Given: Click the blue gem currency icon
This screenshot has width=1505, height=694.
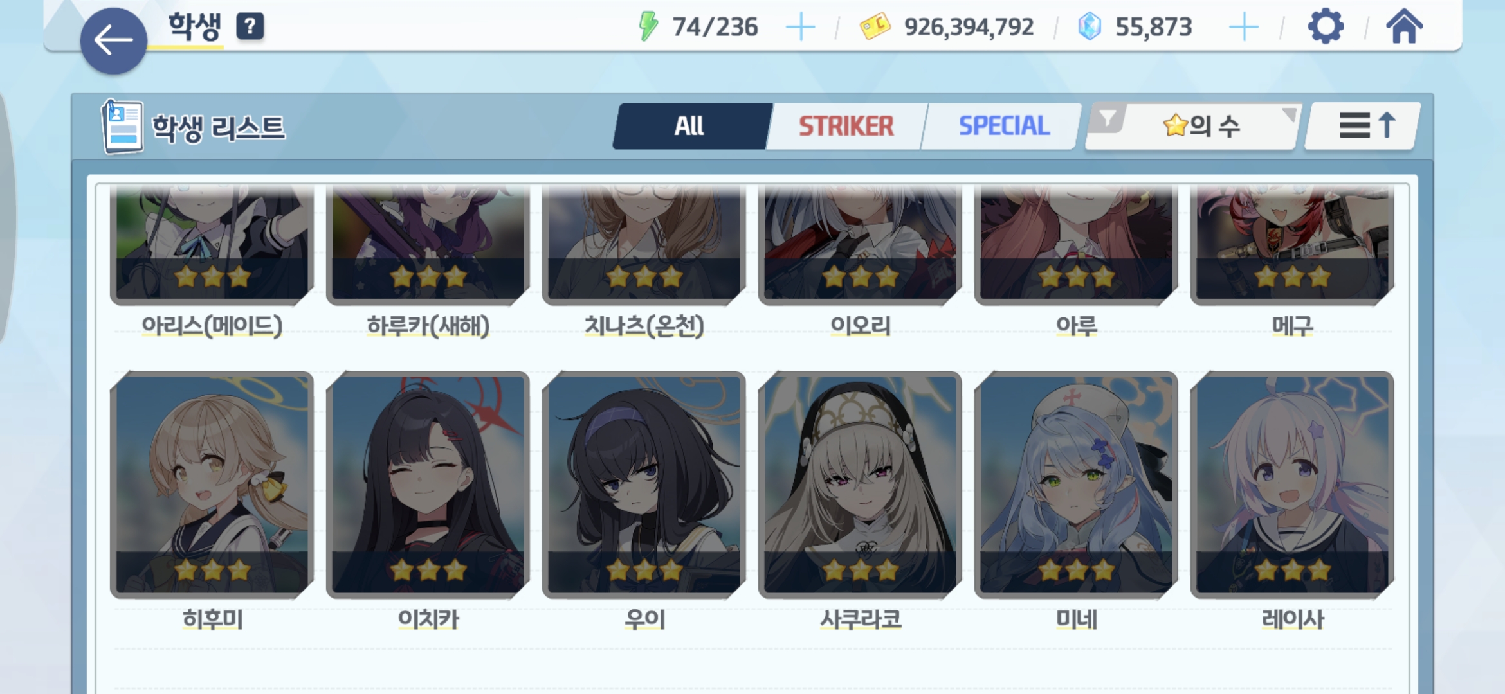Looking at the screenshot, I should pos(1089,27).
